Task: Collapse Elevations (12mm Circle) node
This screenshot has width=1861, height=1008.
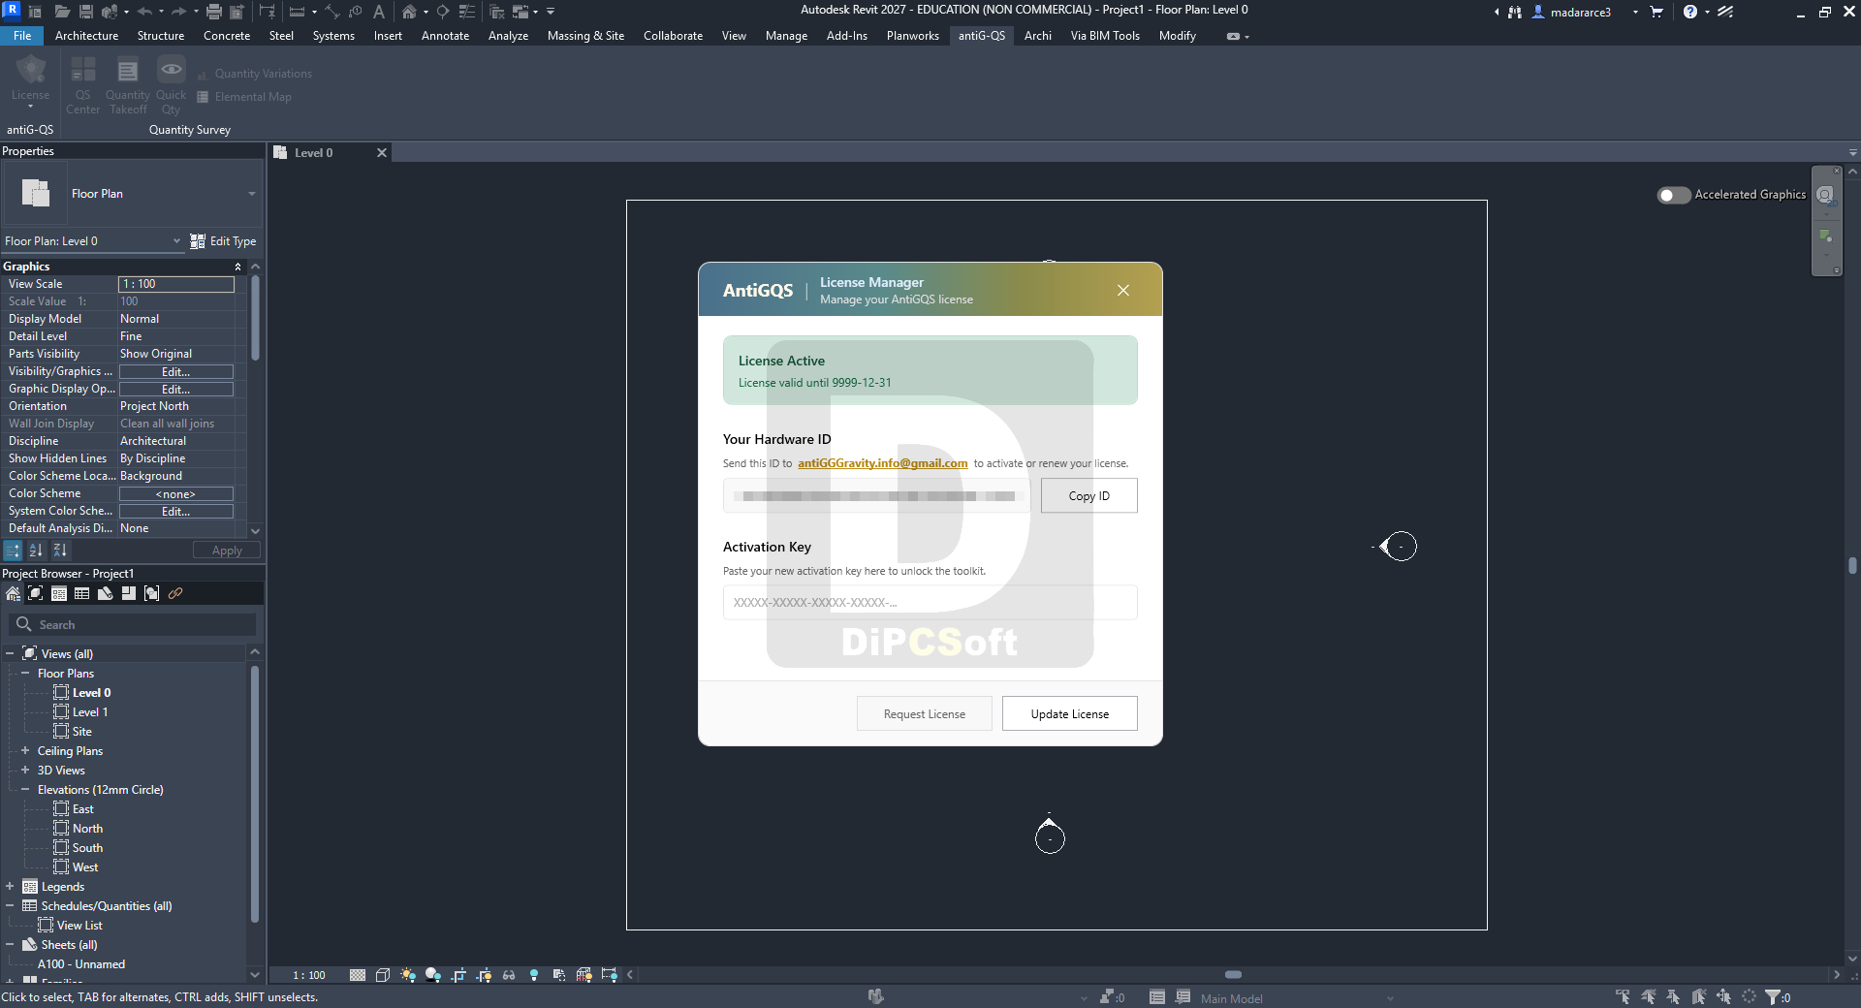Action: (x=25, y=789)
